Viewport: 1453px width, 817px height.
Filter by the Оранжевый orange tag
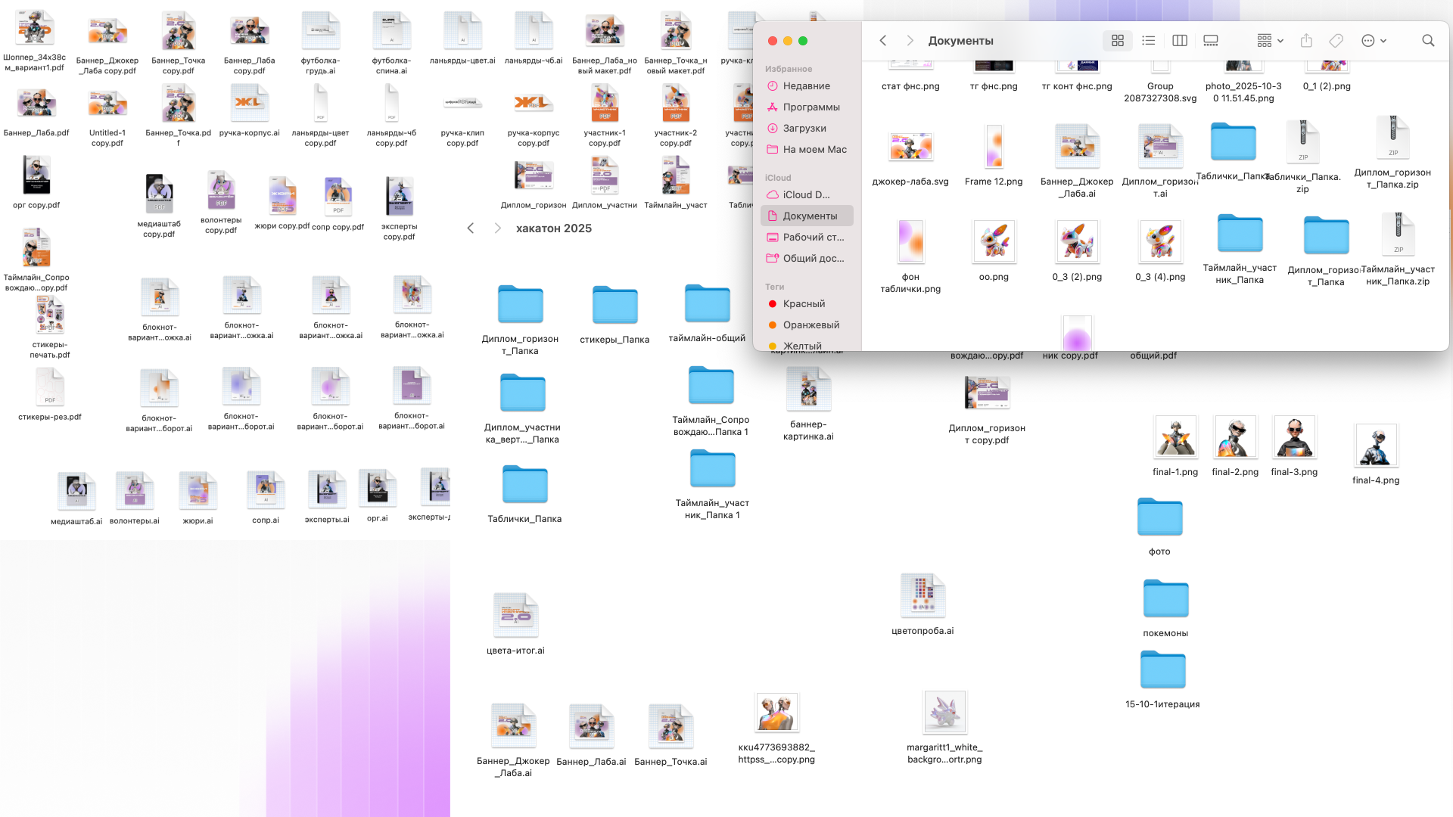(811, 325)
